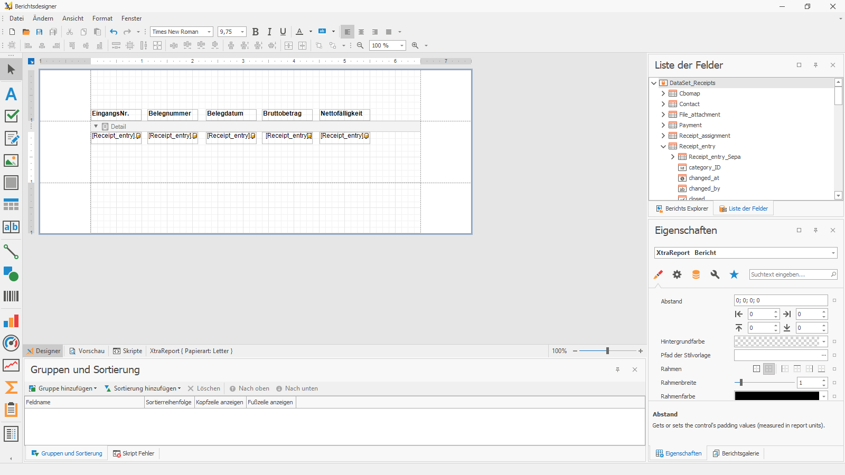Click Sortierung hinzufügen button
Screen dimensions: 845x475
[143, 388]
